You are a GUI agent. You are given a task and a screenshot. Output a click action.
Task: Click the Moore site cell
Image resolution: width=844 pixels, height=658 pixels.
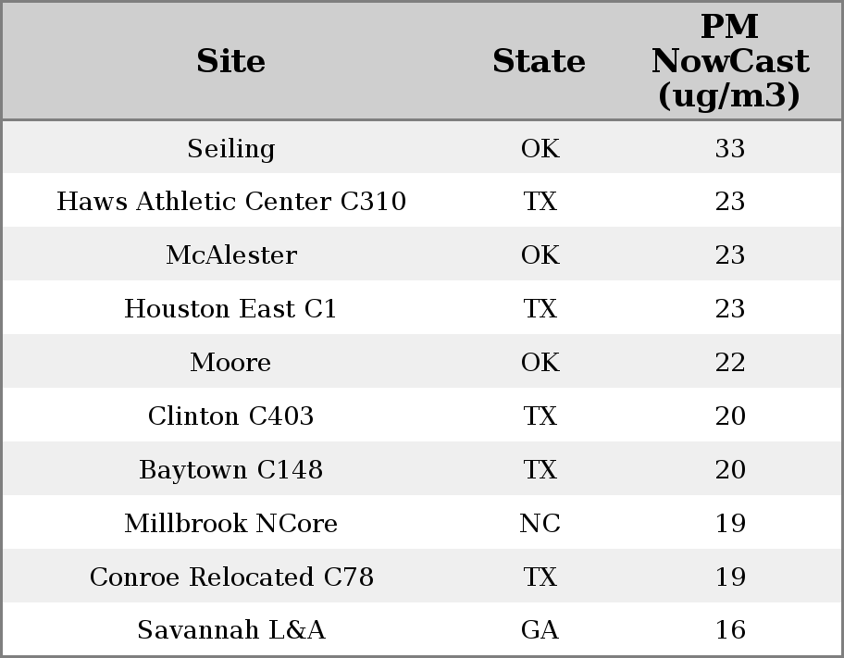(x=231, y=362)
